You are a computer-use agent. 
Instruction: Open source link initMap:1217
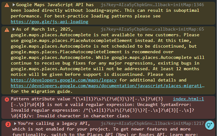tap(152, 124)
